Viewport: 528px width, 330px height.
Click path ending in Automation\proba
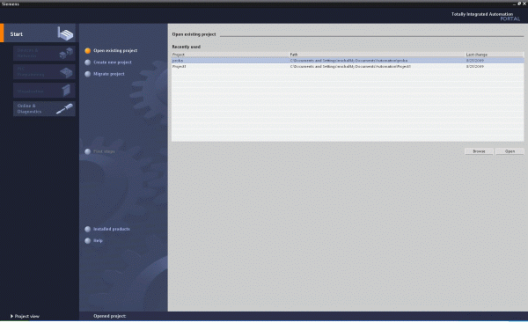point(348,61)
